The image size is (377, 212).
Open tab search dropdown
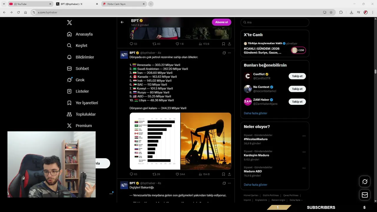click(x=4, y=4)
